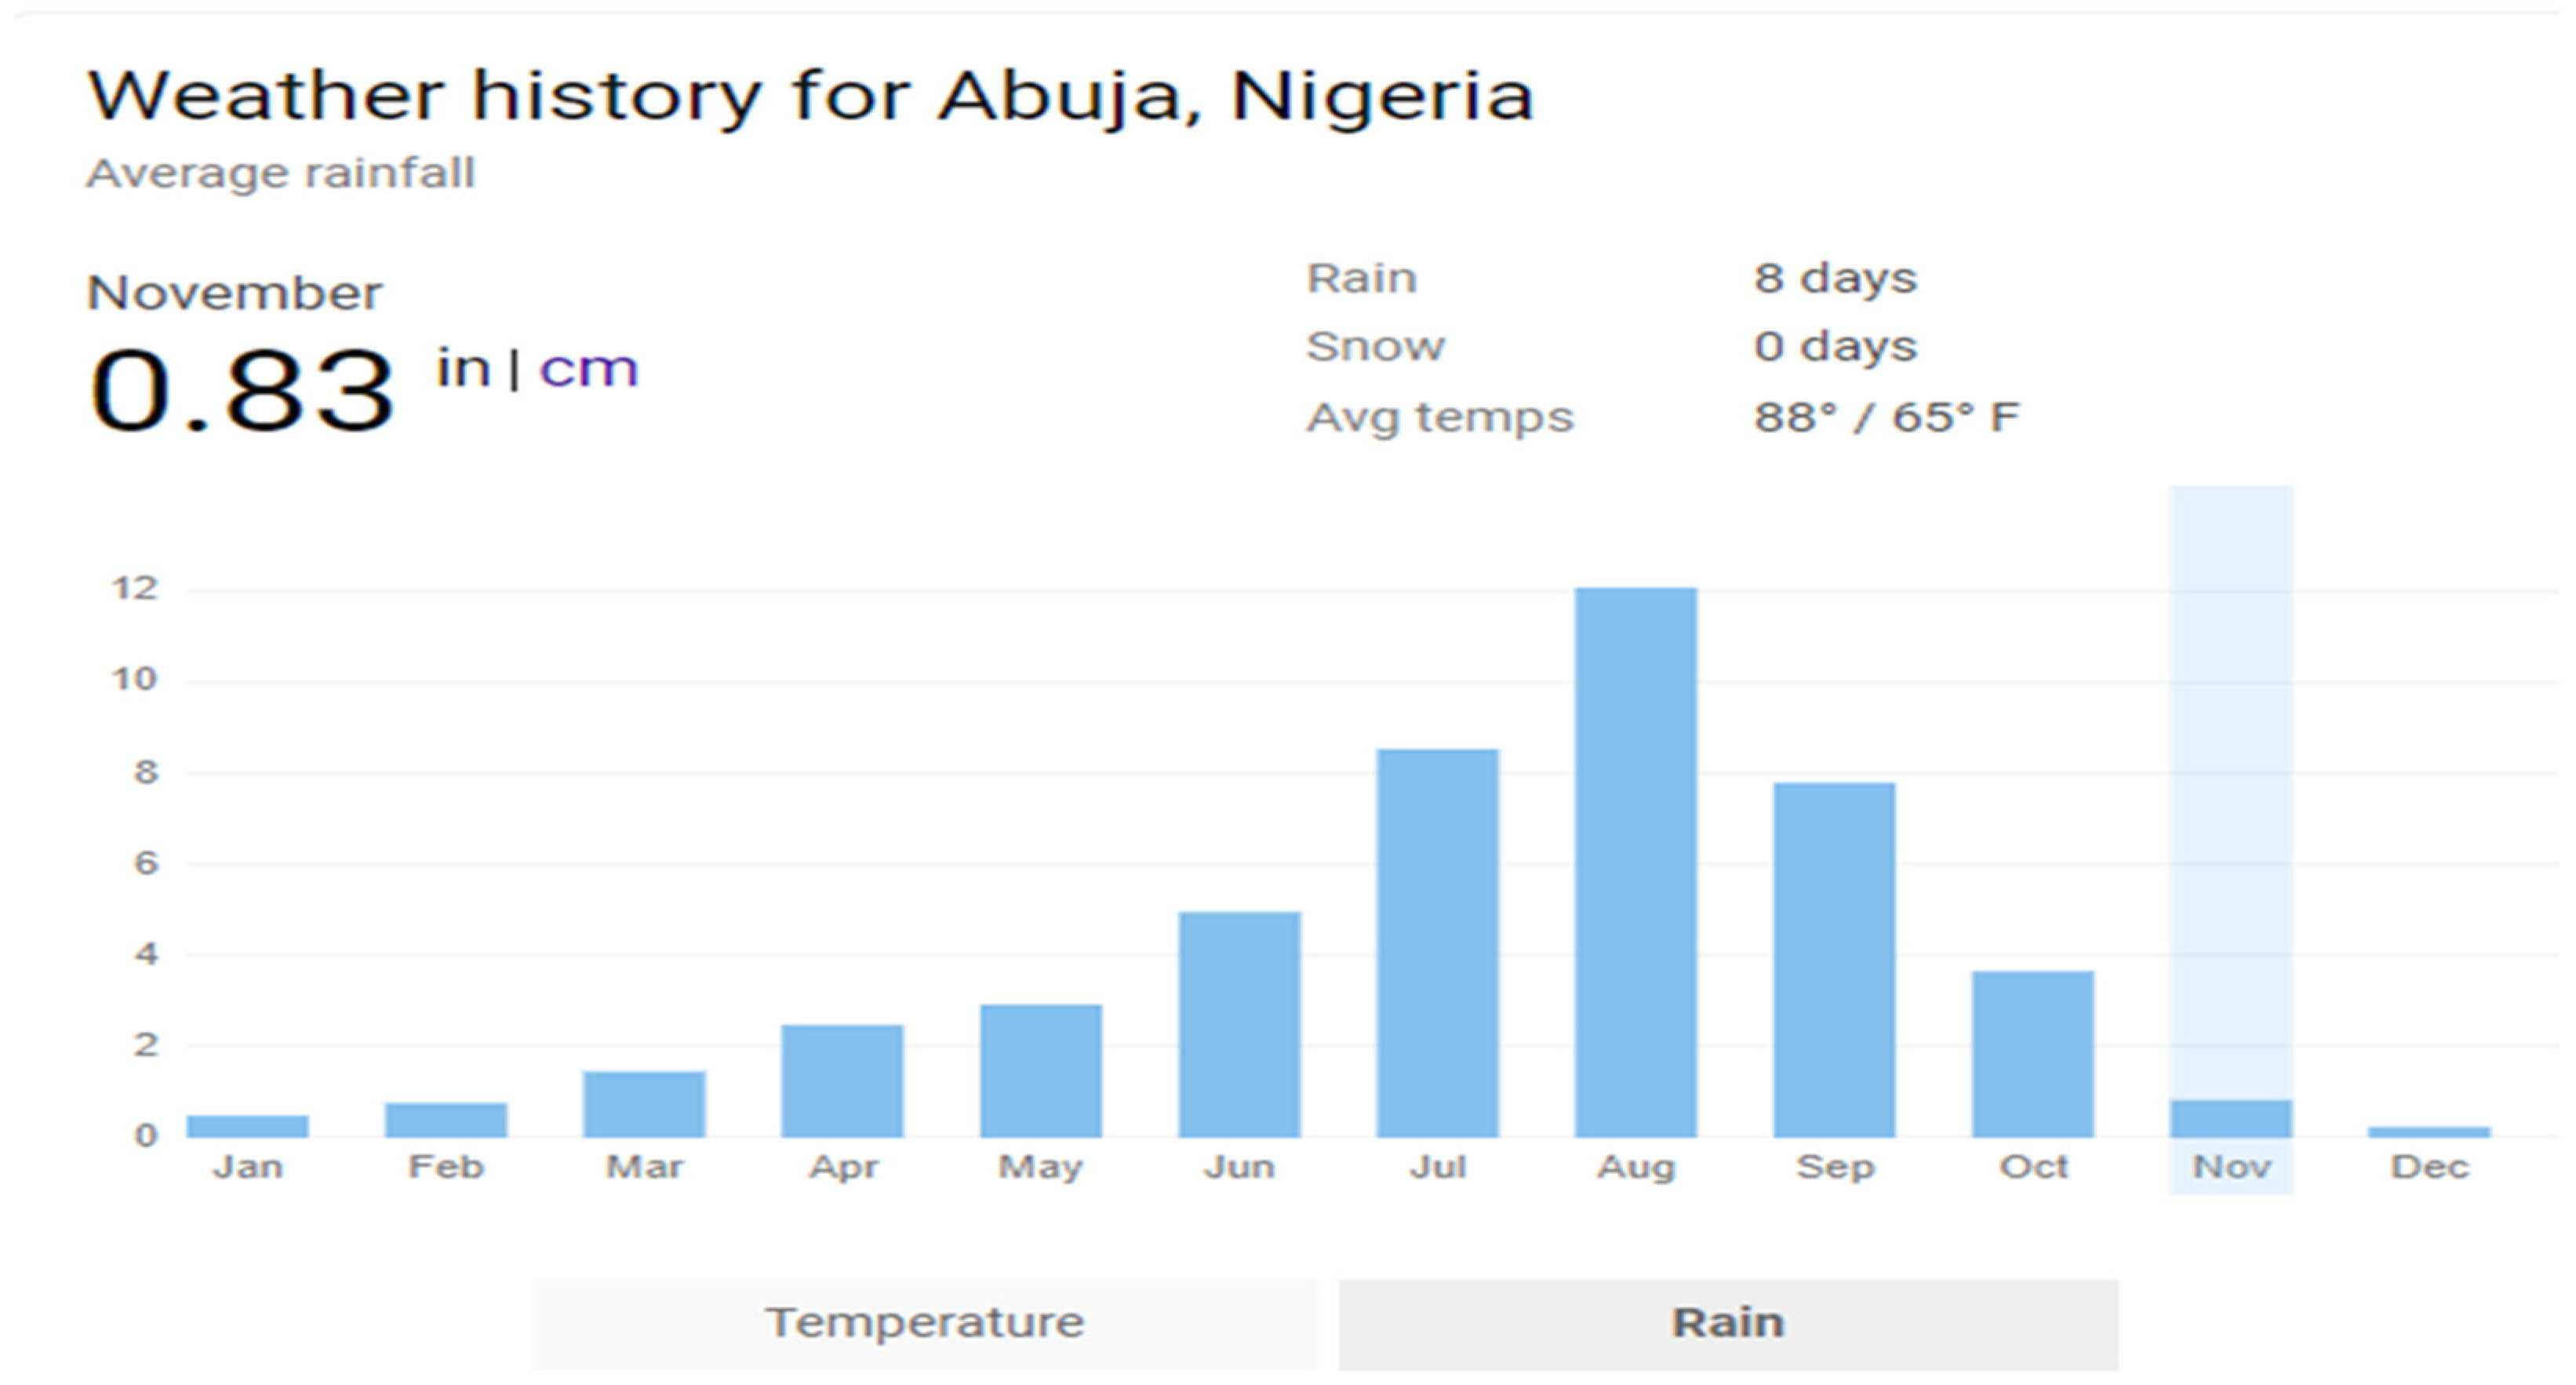Select the April rainfall bar
2576x1385 pixels.
842,1081
